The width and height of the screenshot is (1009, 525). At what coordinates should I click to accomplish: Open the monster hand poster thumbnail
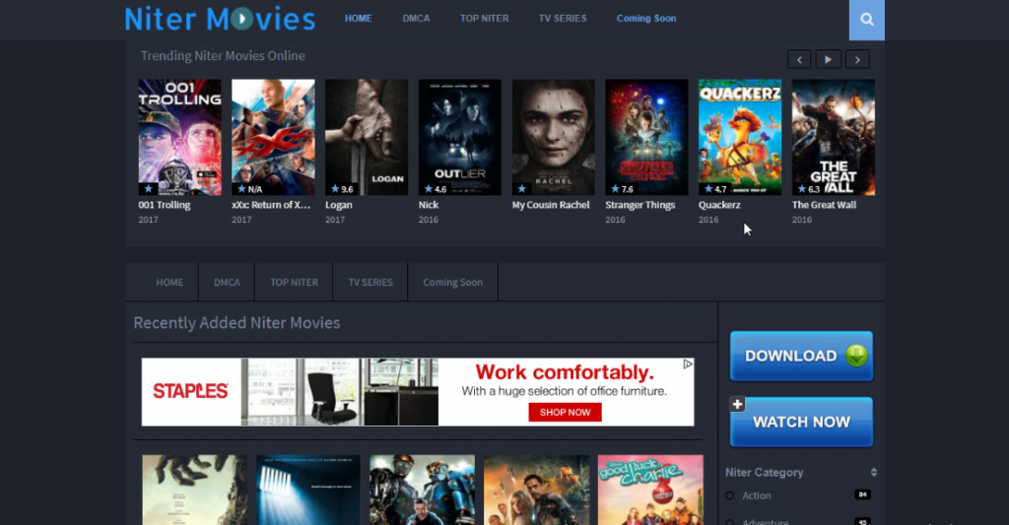point(194,491)
